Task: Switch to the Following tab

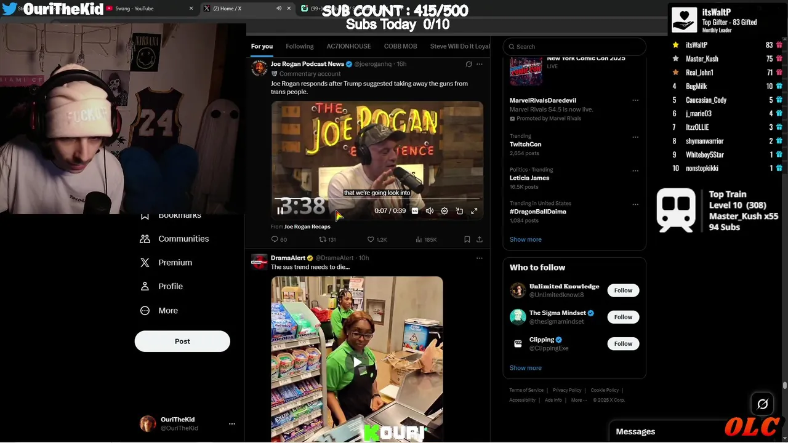Action: click(300, 46)
